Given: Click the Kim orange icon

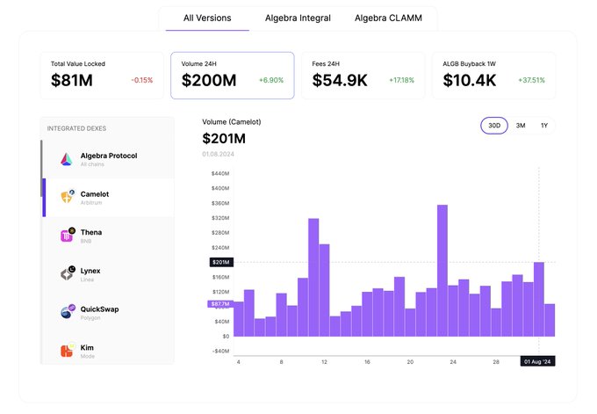Looking at the screenshot, I should coord(66,351).
